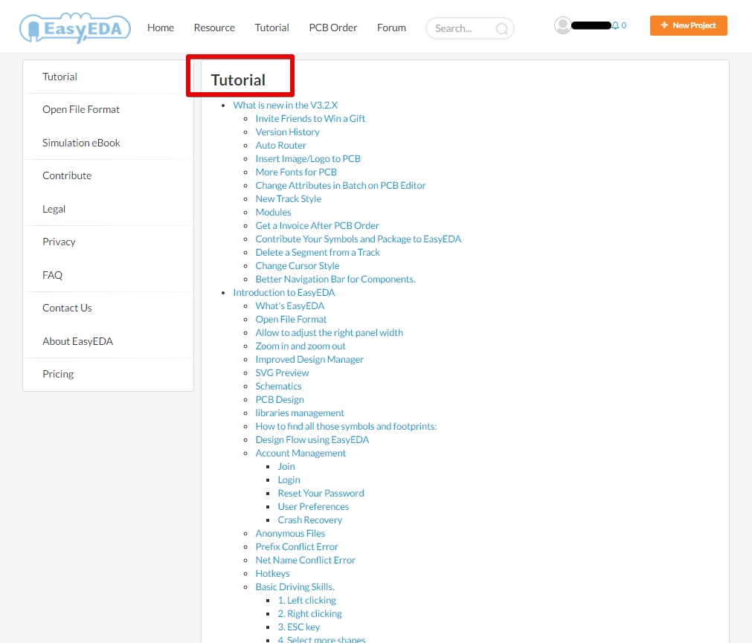Click the EasyEDA logo

(x=75, y=28)
